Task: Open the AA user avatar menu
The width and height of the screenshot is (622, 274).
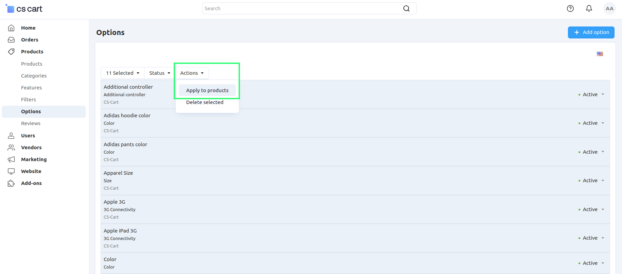Action: (609, 8)
